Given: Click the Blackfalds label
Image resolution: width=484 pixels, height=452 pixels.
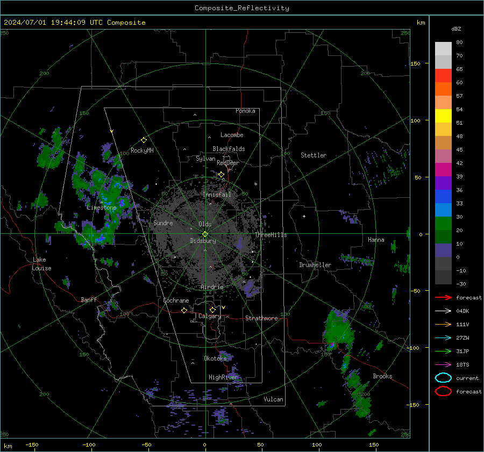Looking at the screenshot, I should (x=229, y=149).
